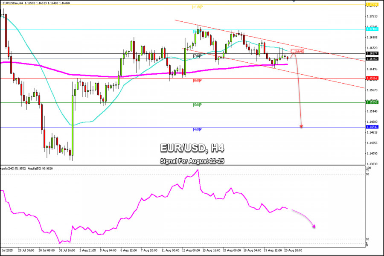Click the 20 Aug 20:00 time label

tap(293, 250)
